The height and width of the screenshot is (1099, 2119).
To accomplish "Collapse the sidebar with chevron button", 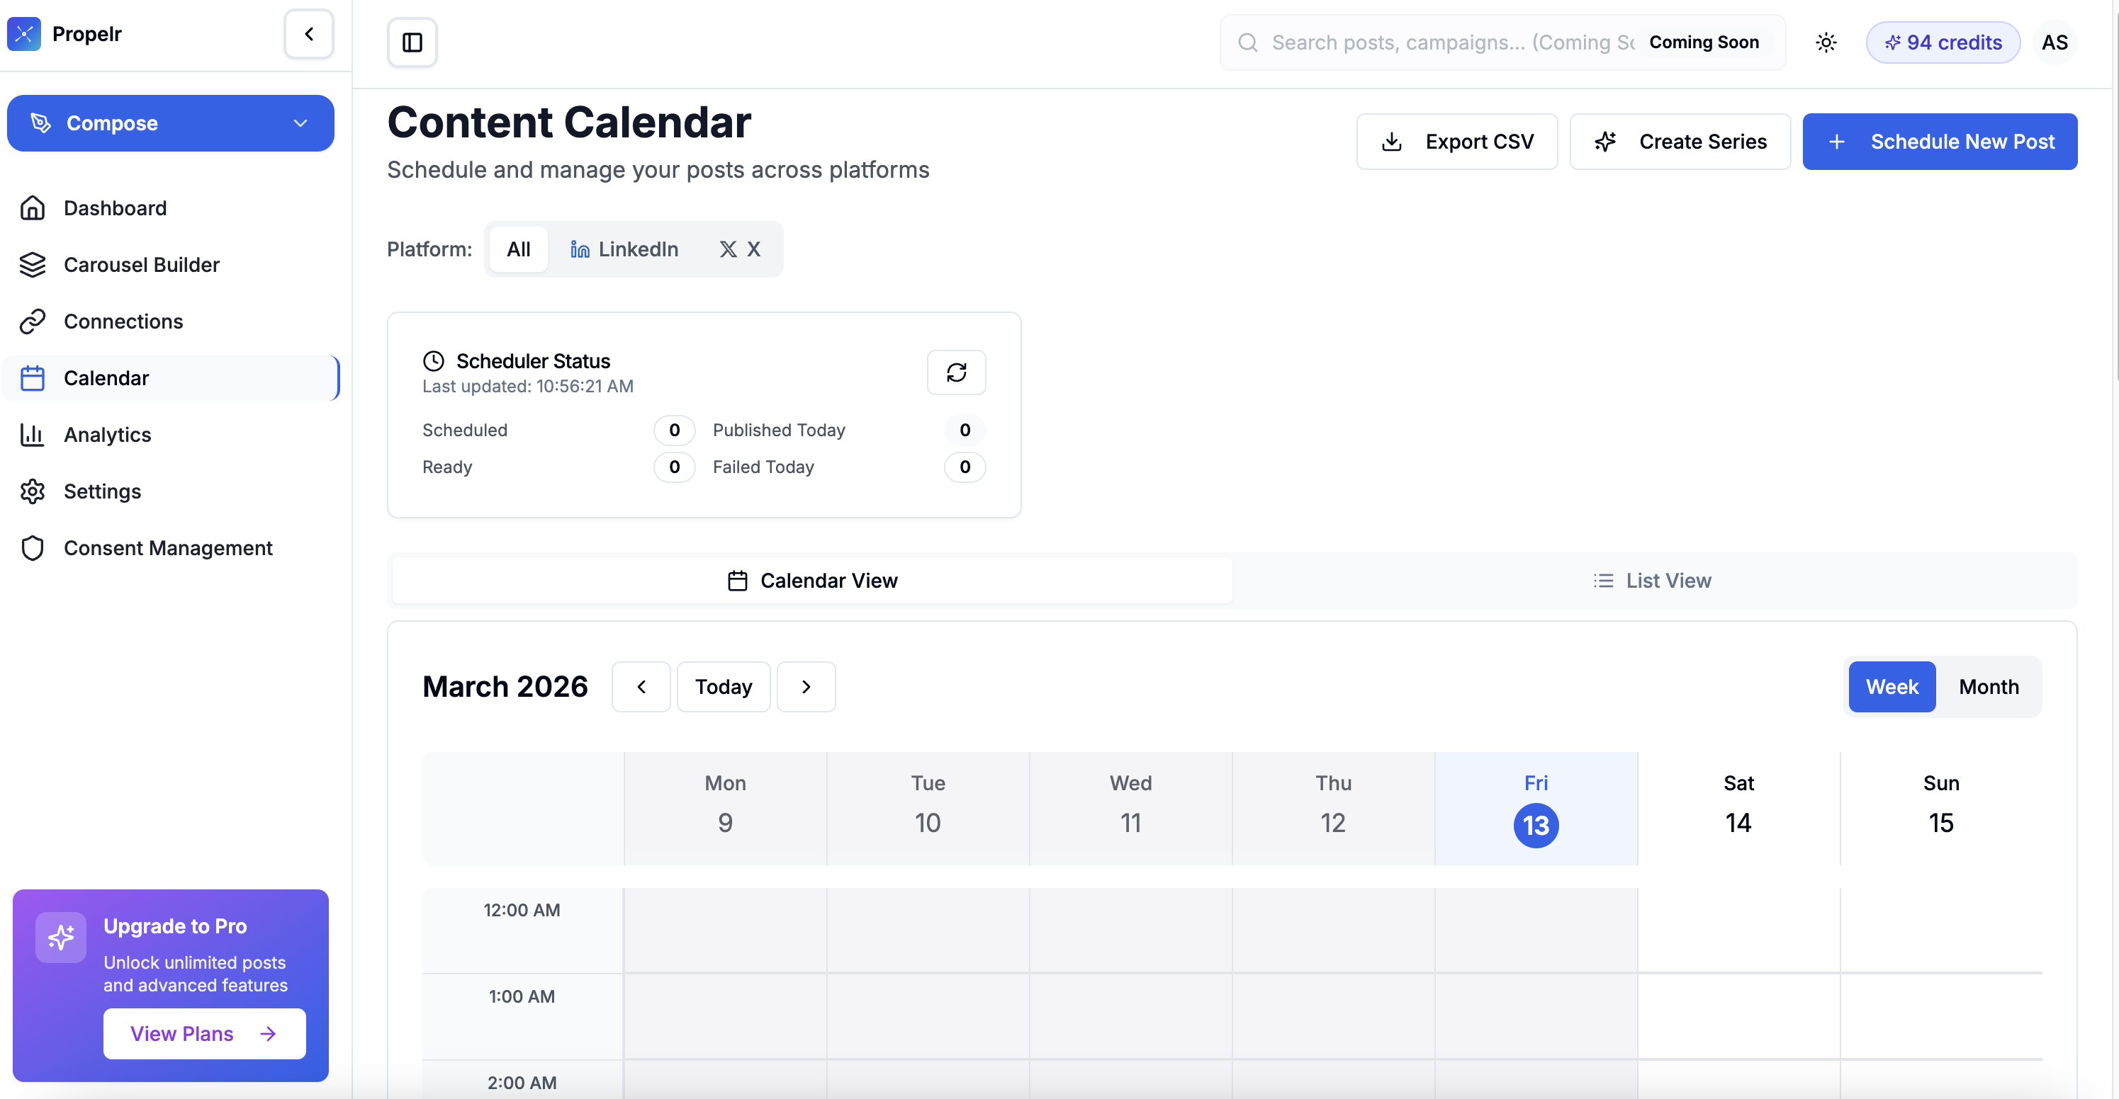I will pyautogui.click(x=308, y=34).
